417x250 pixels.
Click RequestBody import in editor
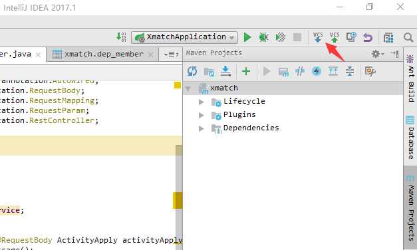coord(55,90)
